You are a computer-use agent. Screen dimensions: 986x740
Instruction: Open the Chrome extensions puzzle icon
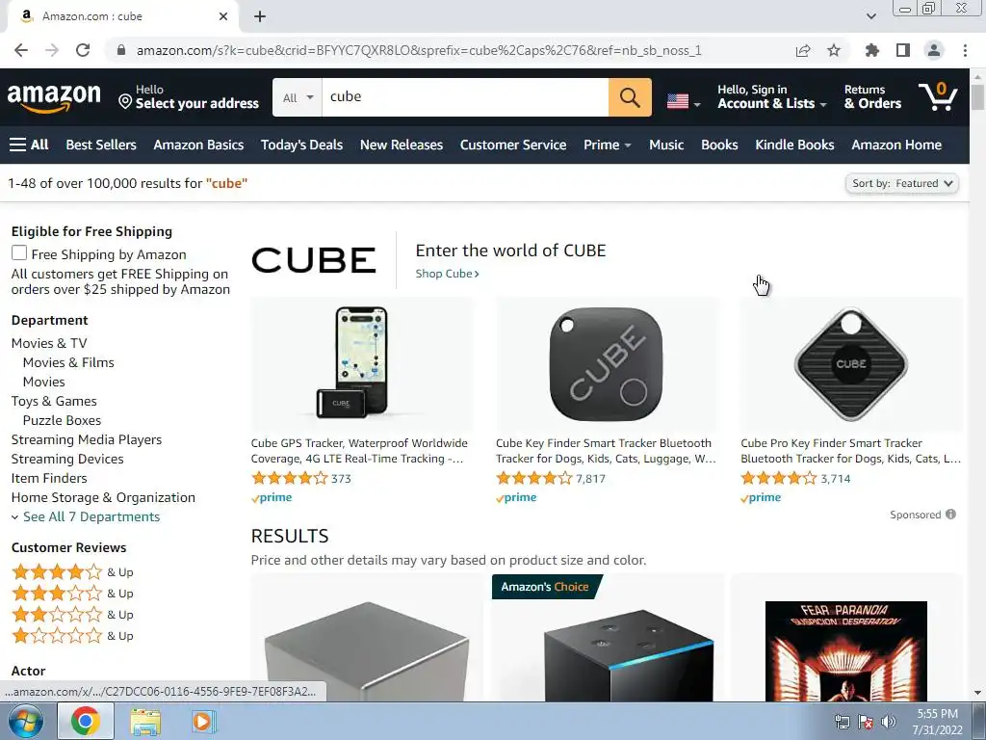tap(872, 50)
